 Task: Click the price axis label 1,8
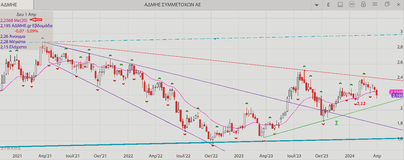(x=400, y=123)
